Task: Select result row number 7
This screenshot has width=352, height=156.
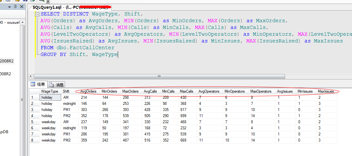Action: pyautogui.click(x=34, y=134)
